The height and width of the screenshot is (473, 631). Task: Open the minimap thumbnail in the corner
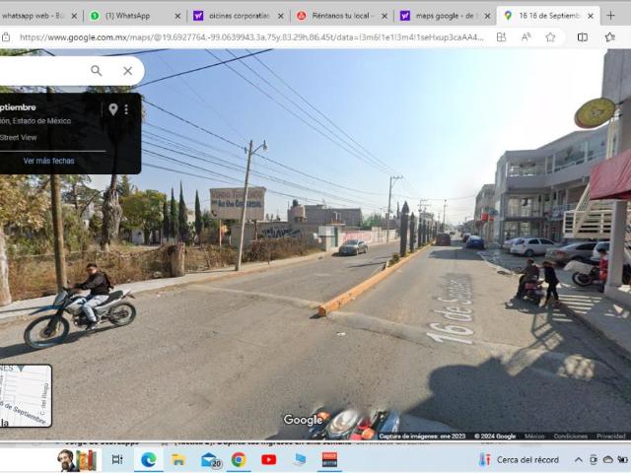pyautogui.click(x=26, y=396)
